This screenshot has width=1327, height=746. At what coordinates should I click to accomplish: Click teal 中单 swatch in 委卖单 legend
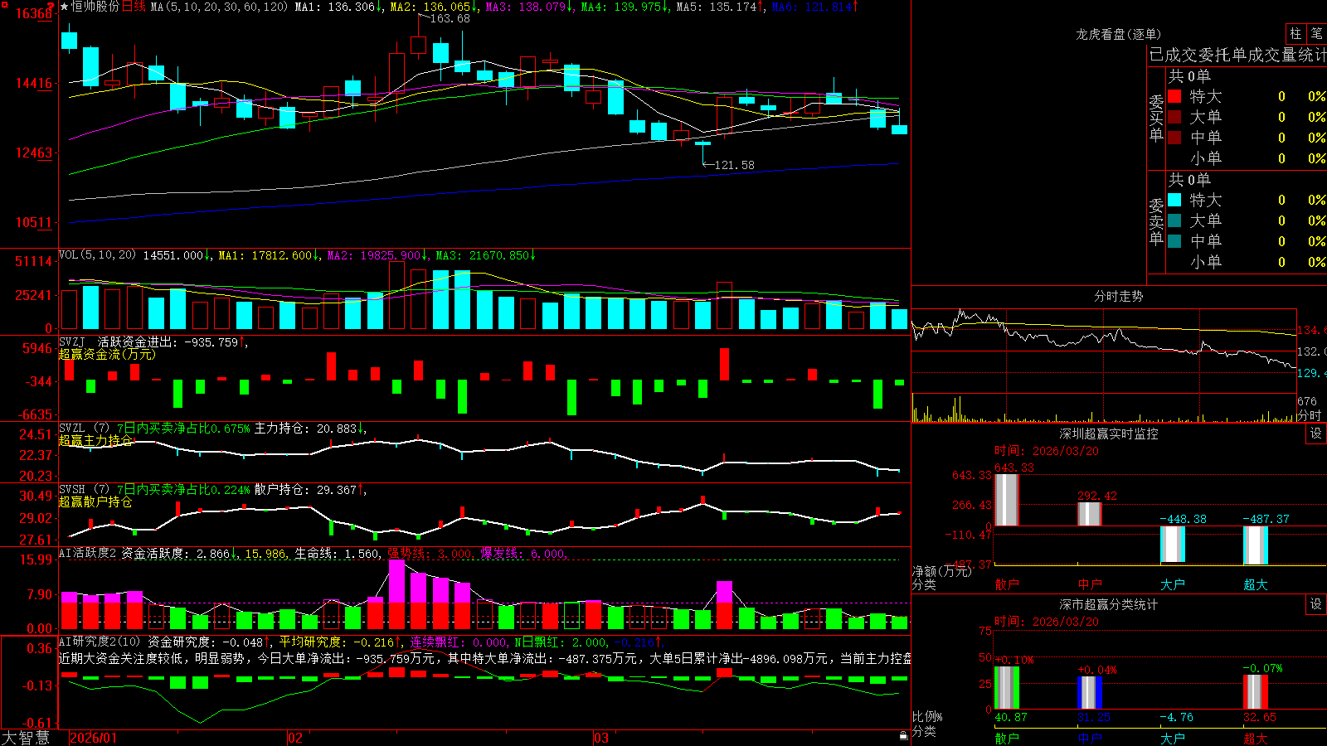[x=1174, y=241]
